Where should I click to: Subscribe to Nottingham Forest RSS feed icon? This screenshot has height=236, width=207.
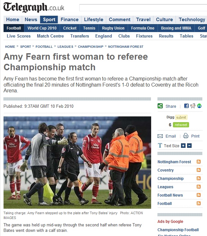[x=199, y=162]
